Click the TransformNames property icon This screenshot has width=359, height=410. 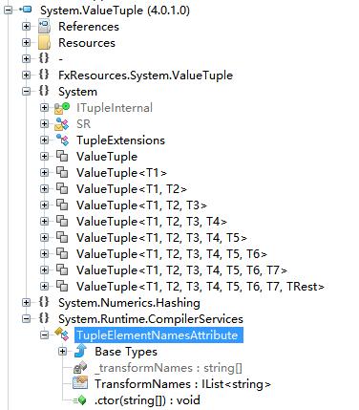80,383
